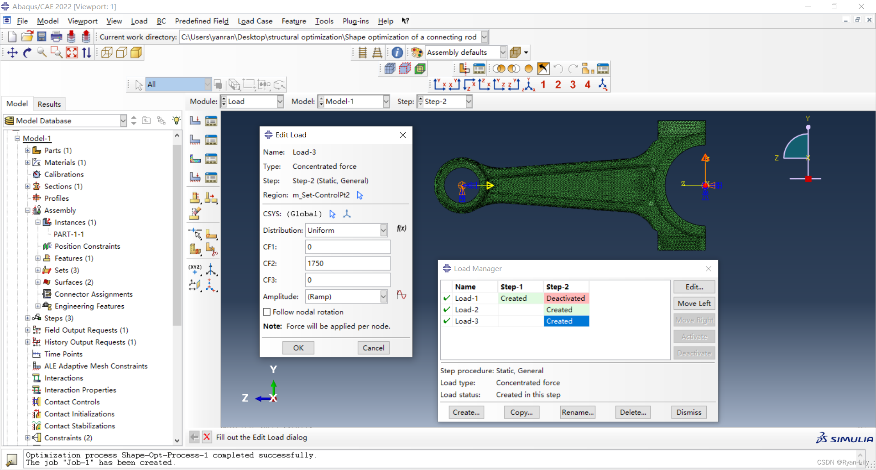The width and height of the screenshot is (876, 470).
Task: Apply custom view number 1
Action: [x=543, y=84]
